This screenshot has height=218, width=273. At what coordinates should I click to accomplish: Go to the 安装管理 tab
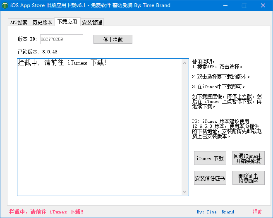click(x=92, y=22)
